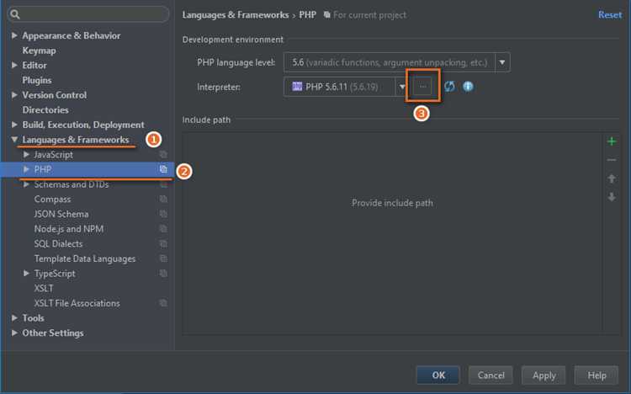631x394 pixels.
Task: Expand Appearance & Behavior section
Action: pos(14,35)
